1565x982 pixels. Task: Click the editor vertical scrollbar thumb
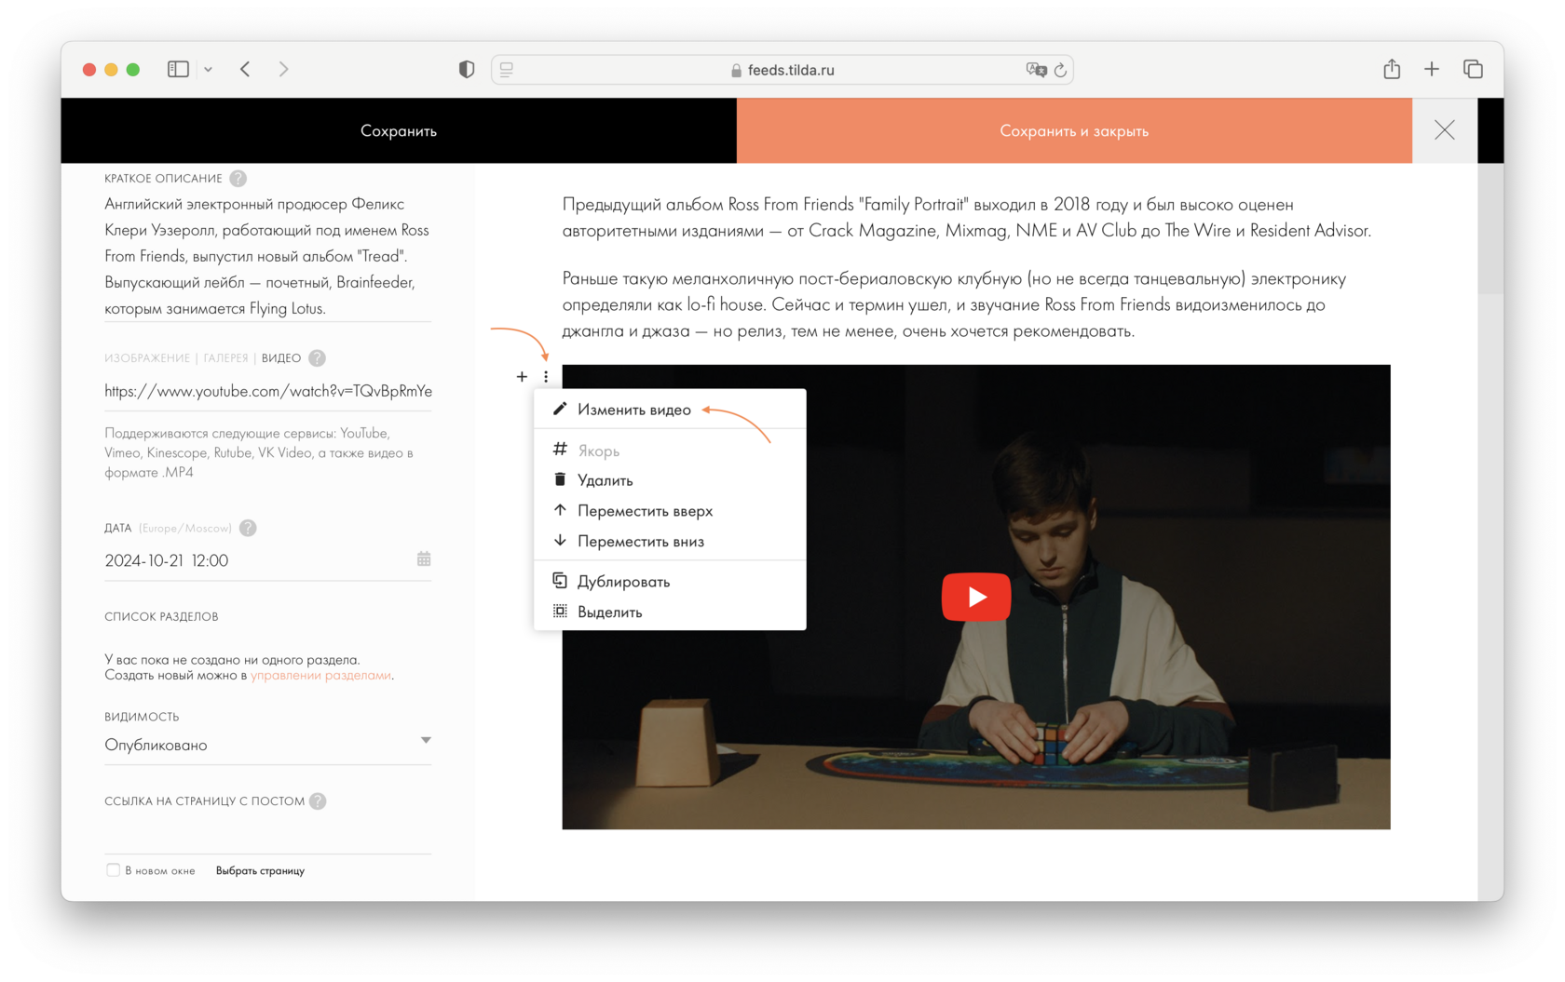pyautogui.click(x=1490, y=229)
